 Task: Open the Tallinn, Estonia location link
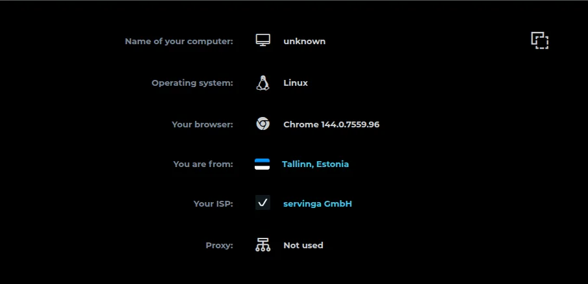pyautogui.click(x=315, y=164)
